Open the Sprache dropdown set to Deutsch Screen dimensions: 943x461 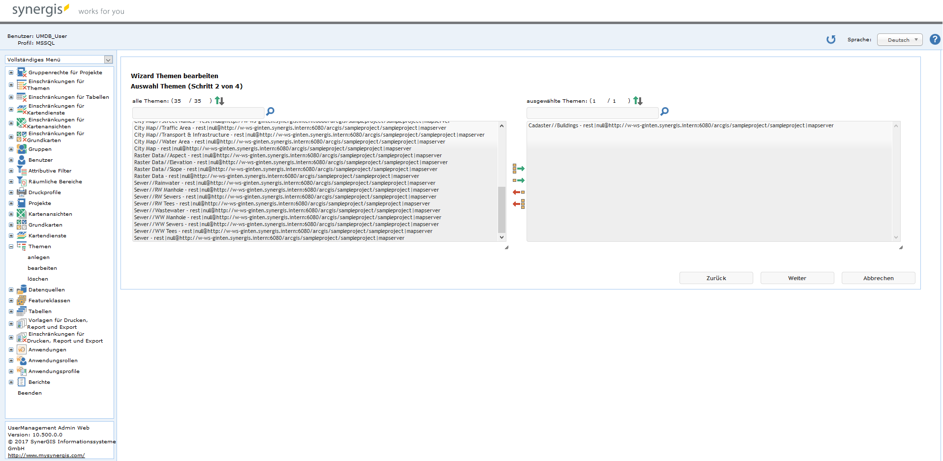900,39
